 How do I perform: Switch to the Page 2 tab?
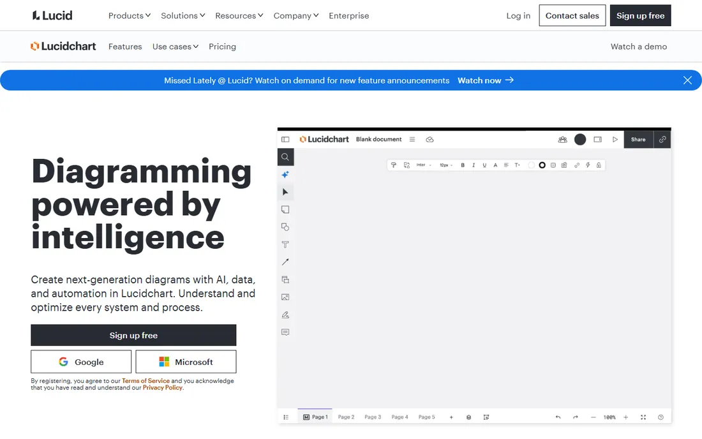pos(346,417)
